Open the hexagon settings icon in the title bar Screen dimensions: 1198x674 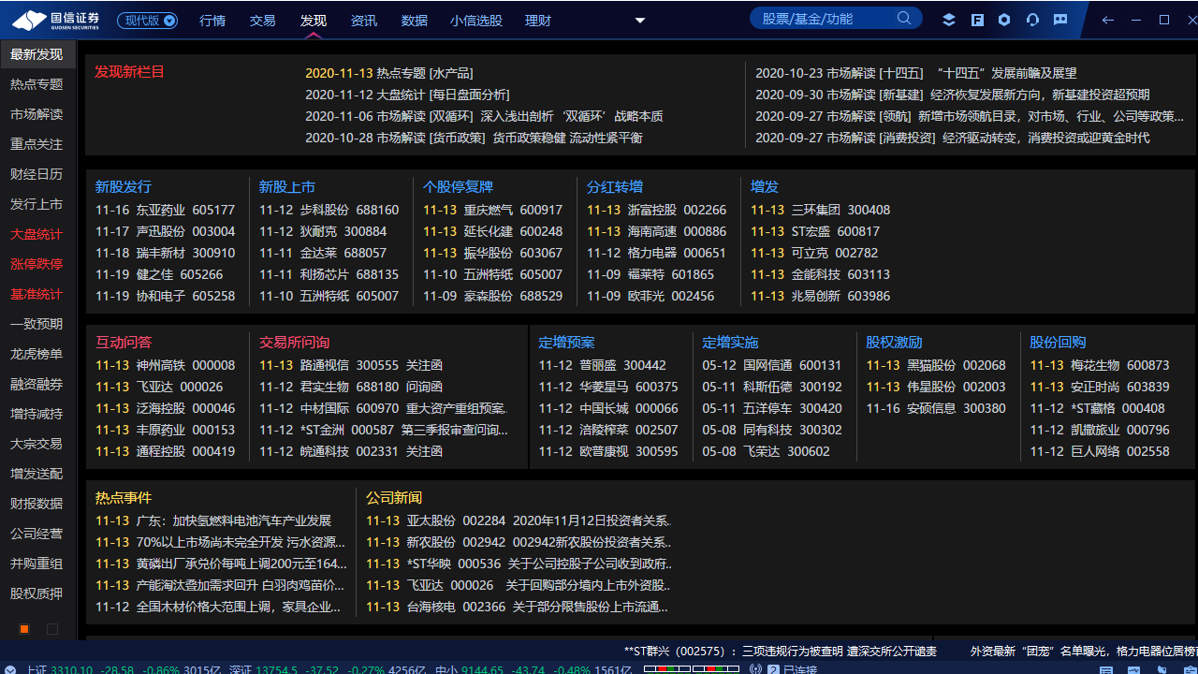click(1004, 20)
